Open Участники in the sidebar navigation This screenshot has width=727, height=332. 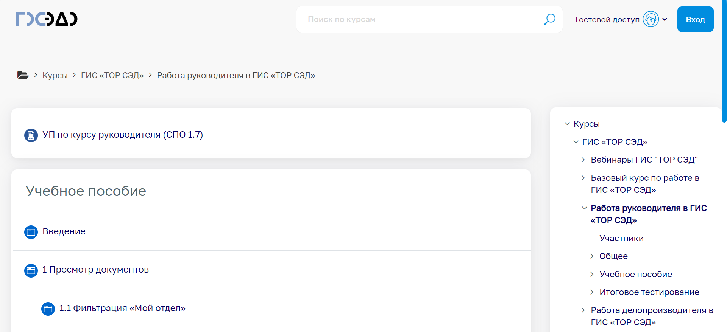coord(621,238)
